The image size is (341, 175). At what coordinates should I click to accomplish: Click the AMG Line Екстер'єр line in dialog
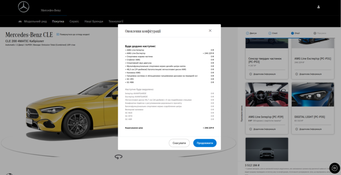[x=169, y=53]
